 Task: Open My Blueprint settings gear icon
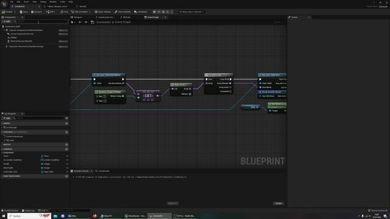tap(66, 118)
